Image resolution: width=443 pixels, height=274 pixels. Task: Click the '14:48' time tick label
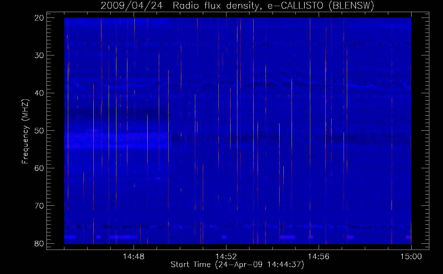[134, 257]
